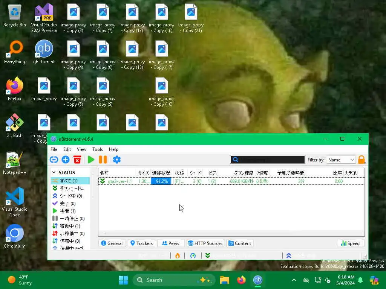Select image_proxy - Copy (21) desktop file
The height and width of the screenshot is (289, 386).
(x=191, y=18)
